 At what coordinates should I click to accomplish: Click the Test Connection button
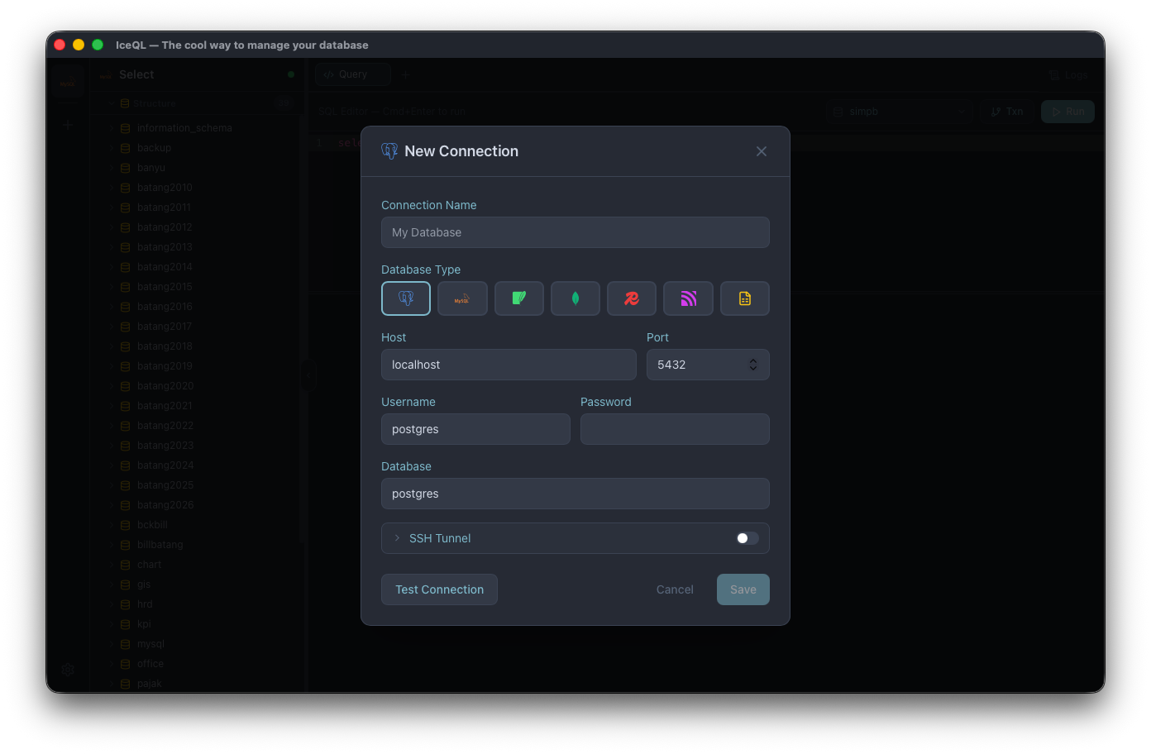[439, 589]
